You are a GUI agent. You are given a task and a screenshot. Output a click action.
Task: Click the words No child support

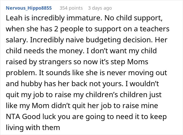click(x=133, y=18)
